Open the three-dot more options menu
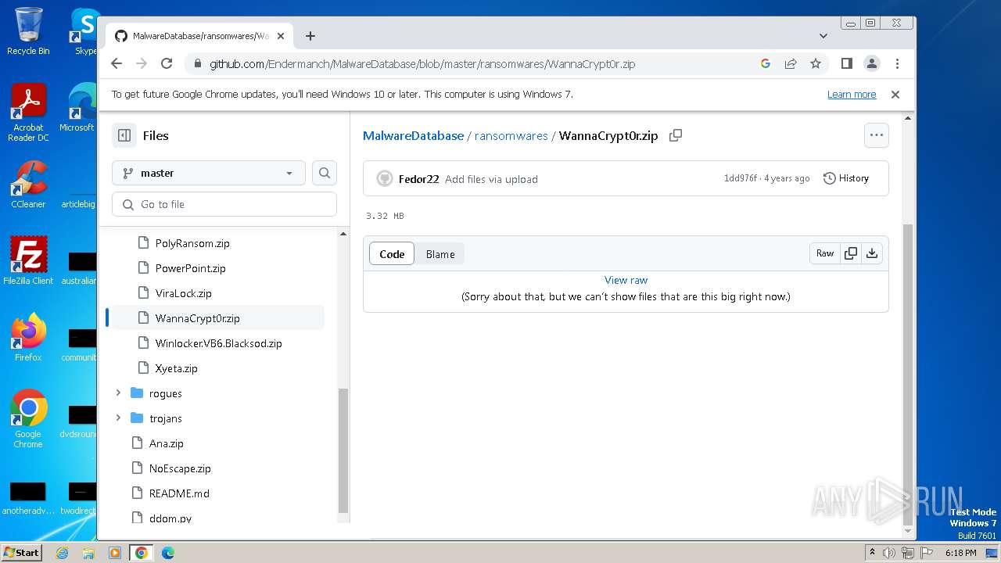Screen dimensions: 1001x563 [876, 135]
